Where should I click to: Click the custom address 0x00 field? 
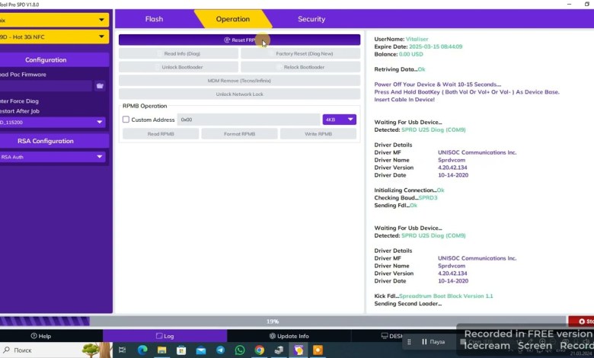[x=248, y=120]
